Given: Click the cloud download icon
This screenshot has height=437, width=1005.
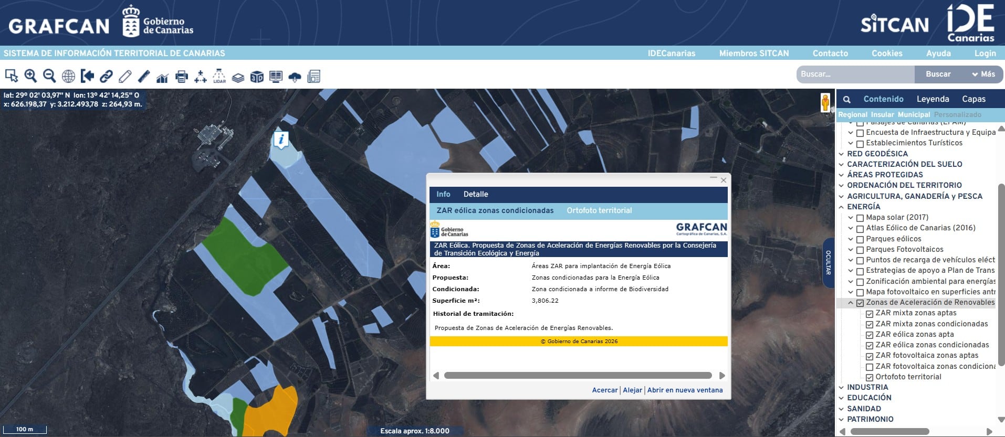Looking at the screenshot, I should point(295,77).
